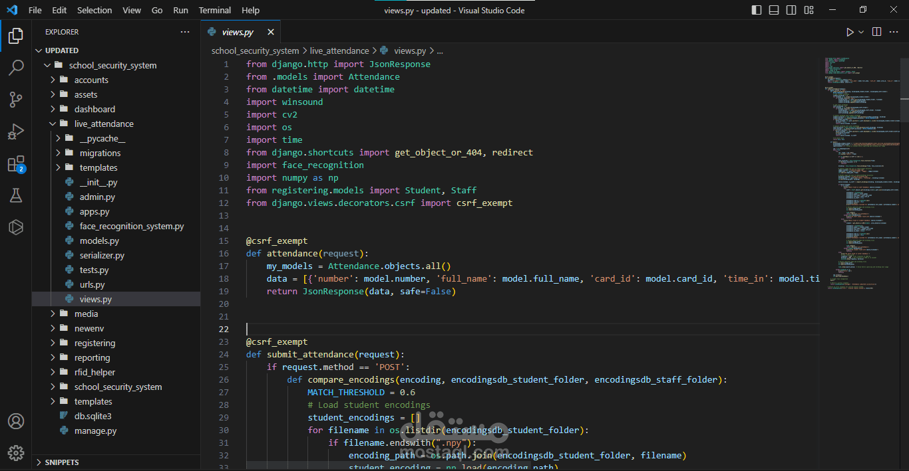Open the Terminal menu
Image resolution: width=909 pixels, height=471 pixels.
215,10
